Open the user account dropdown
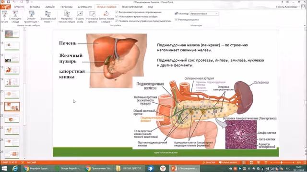Image resolution: width=307 pixels, height=172 pixels. [x=288, y=7]
